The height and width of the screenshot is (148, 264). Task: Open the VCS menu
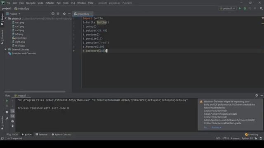tap(73, 3)
